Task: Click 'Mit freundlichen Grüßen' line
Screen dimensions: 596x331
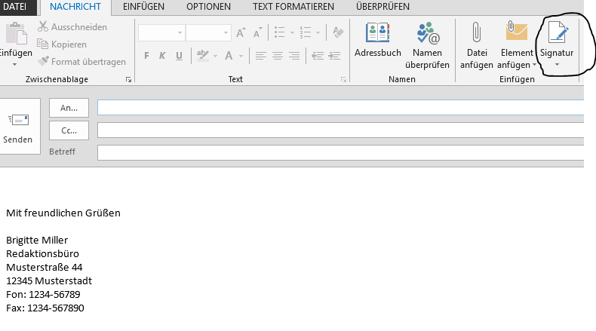Action: point(63,213)
